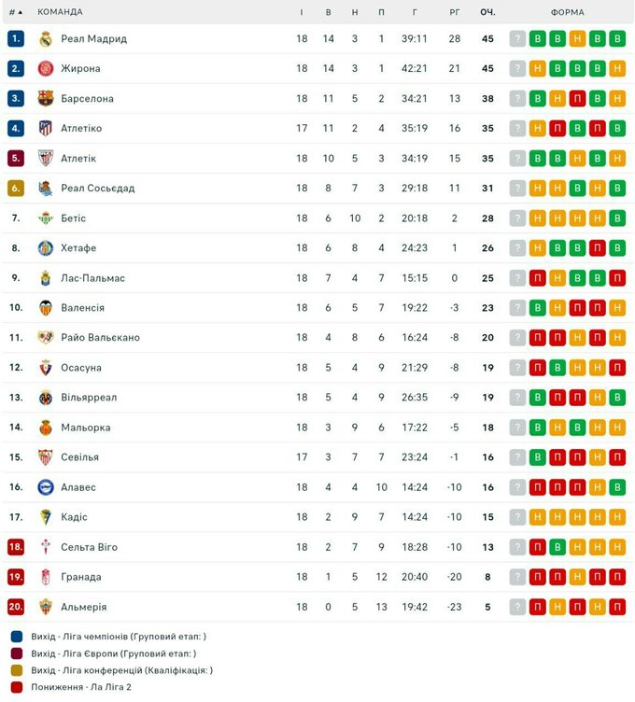
Task: Select the Betis club crest
Action: tap(46, 218)
